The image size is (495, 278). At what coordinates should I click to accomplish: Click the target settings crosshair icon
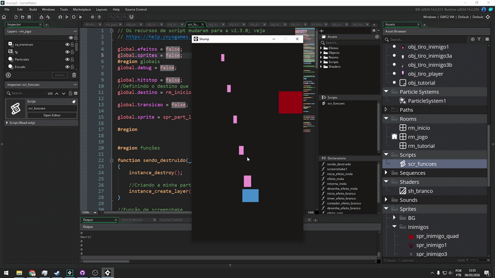coord(488,17)
